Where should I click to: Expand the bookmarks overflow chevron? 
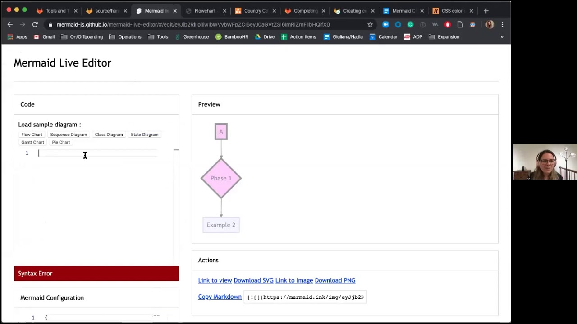click(502, 37)
